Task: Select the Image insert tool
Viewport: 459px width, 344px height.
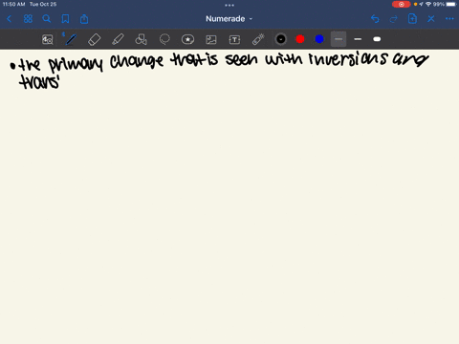Action: [211, 39]
